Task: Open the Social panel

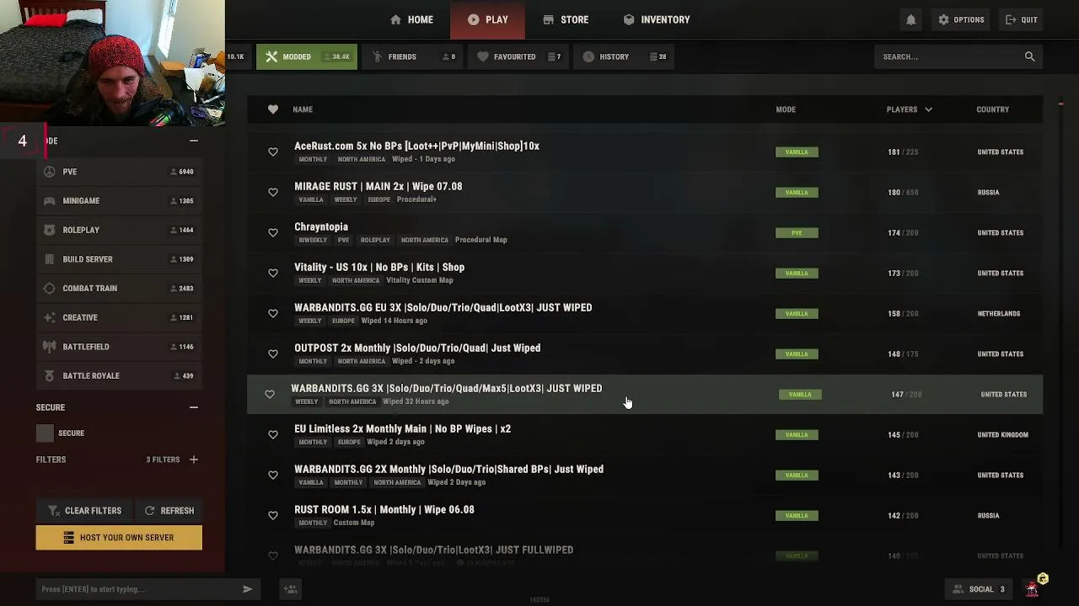Action: (x=979, y=589)
